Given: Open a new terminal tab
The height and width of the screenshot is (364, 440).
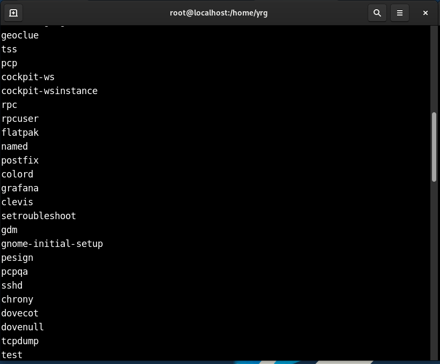Looking at the screenshot, I should point(13,13).
